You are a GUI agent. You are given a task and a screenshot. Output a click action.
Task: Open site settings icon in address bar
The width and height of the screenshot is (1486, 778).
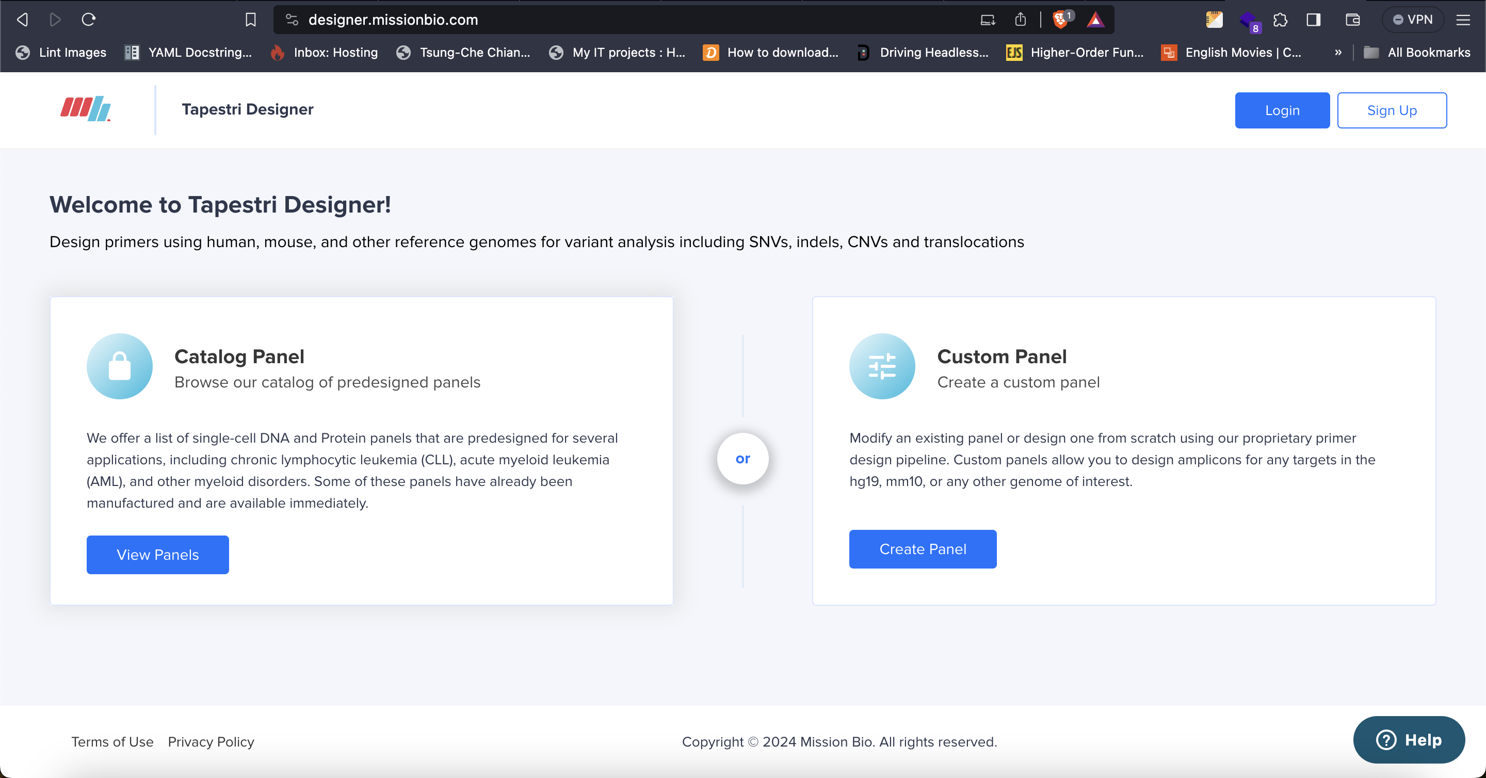point(292,20)
